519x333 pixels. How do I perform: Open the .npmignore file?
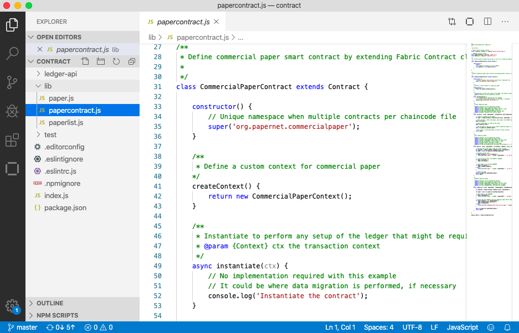pos(83,184)
